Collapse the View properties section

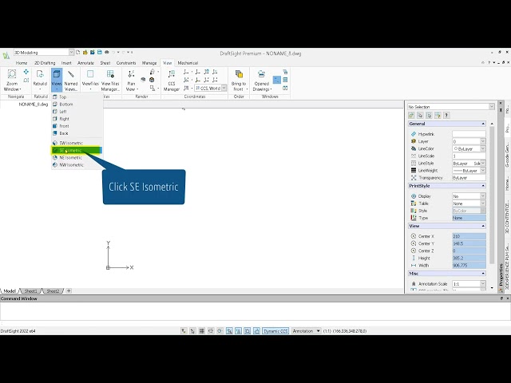point(483,226)
